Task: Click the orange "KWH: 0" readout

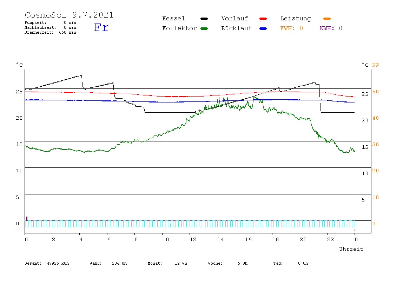Action: pyautogui.click(x=292, y=28)
